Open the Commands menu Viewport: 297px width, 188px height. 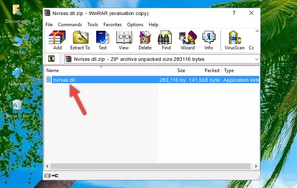point(70,25)
